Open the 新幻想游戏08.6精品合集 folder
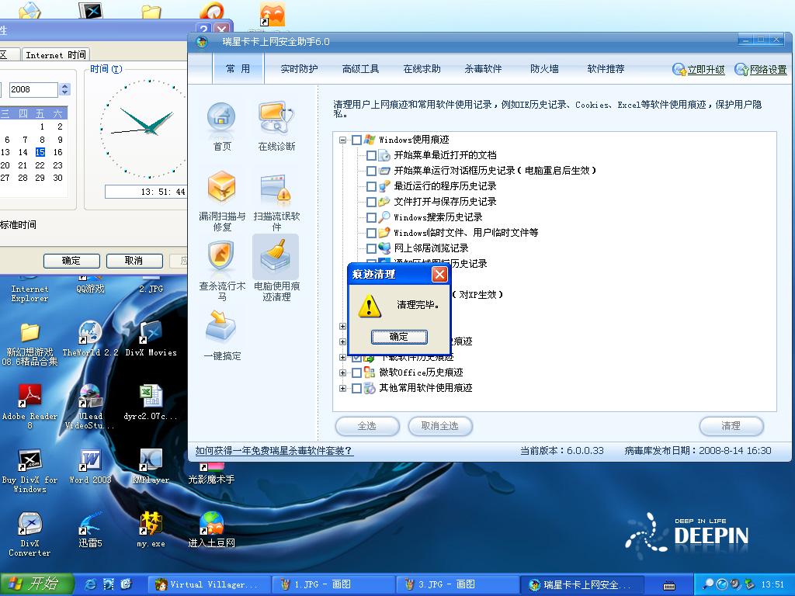795x596 pixels. [30, 344]
